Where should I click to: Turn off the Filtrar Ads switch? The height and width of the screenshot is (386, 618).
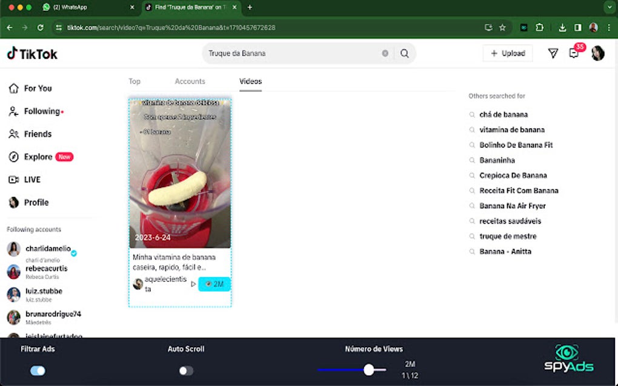pos(38,371)
